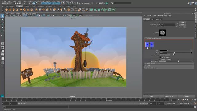The image size is (197, 111).
Task: Open the shelf options arrows at the shelf's right end
Action: (195, 10)
